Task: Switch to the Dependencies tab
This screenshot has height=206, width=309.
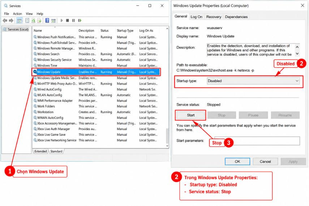Action: [236, 17]
